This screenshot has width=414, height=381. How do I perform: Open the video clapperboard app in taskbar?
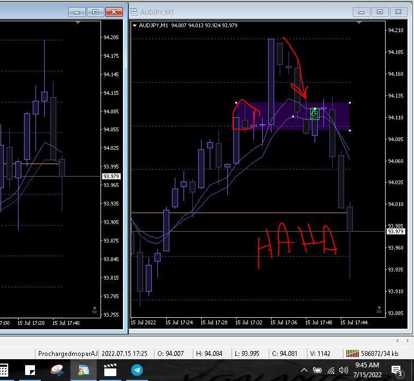click(x=110, y=371)
